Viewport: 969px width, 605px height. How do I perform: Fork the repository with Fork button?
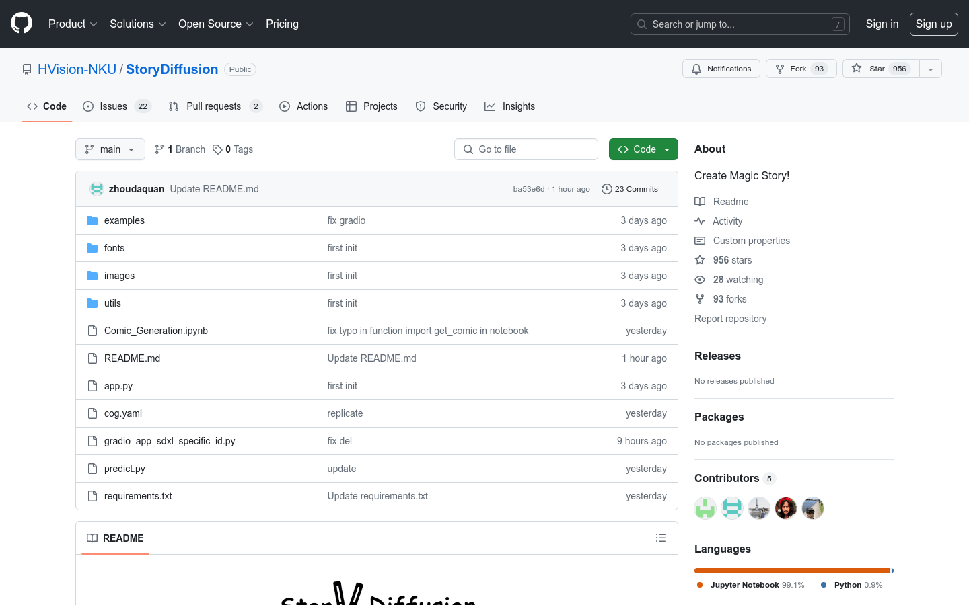coord(801,69)
